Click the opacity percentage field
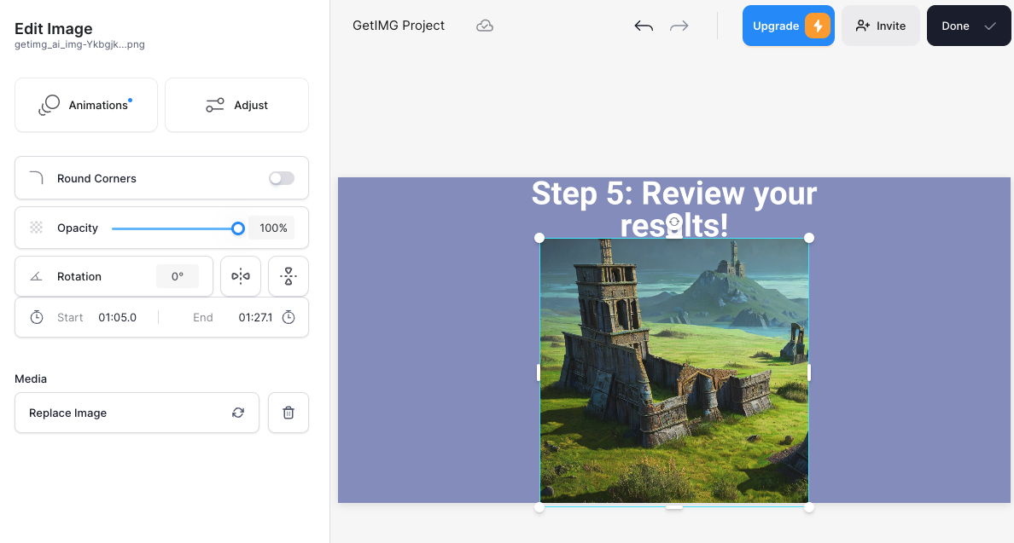 (273, 228)
